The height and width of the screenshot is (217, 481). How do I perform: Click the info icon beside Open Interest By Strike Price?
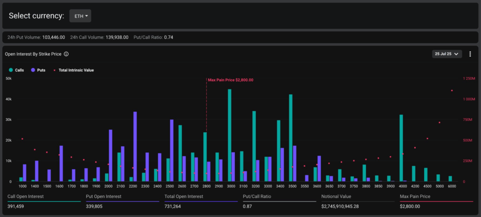[67, 54]
